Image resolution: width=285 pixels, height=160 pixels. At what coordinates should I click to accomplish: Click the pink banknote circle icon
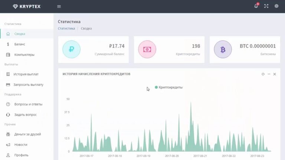coord(147,49)
